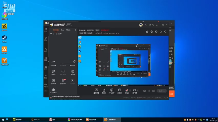The height and width of the screenshot is (122, 218).
Task: Click the modify button beside room number
Action: [97, 30]
